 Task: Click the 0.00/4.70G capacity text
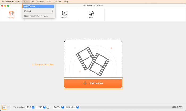[x=177, y=107]
